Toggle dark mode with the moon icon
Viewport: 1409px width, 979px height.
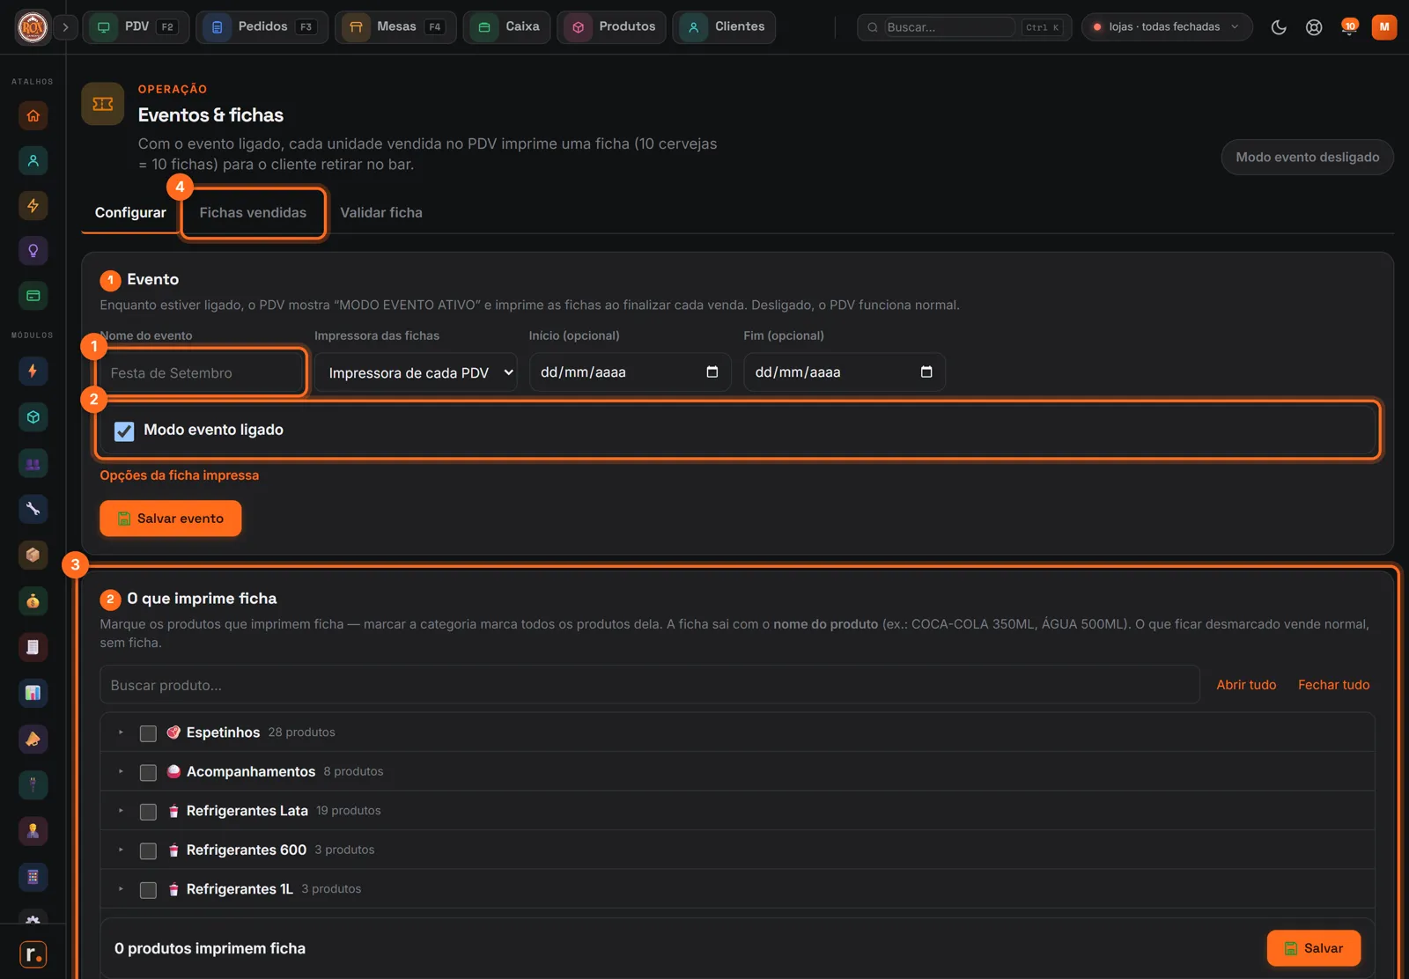pyautogui.click(x=1279, y=27)
